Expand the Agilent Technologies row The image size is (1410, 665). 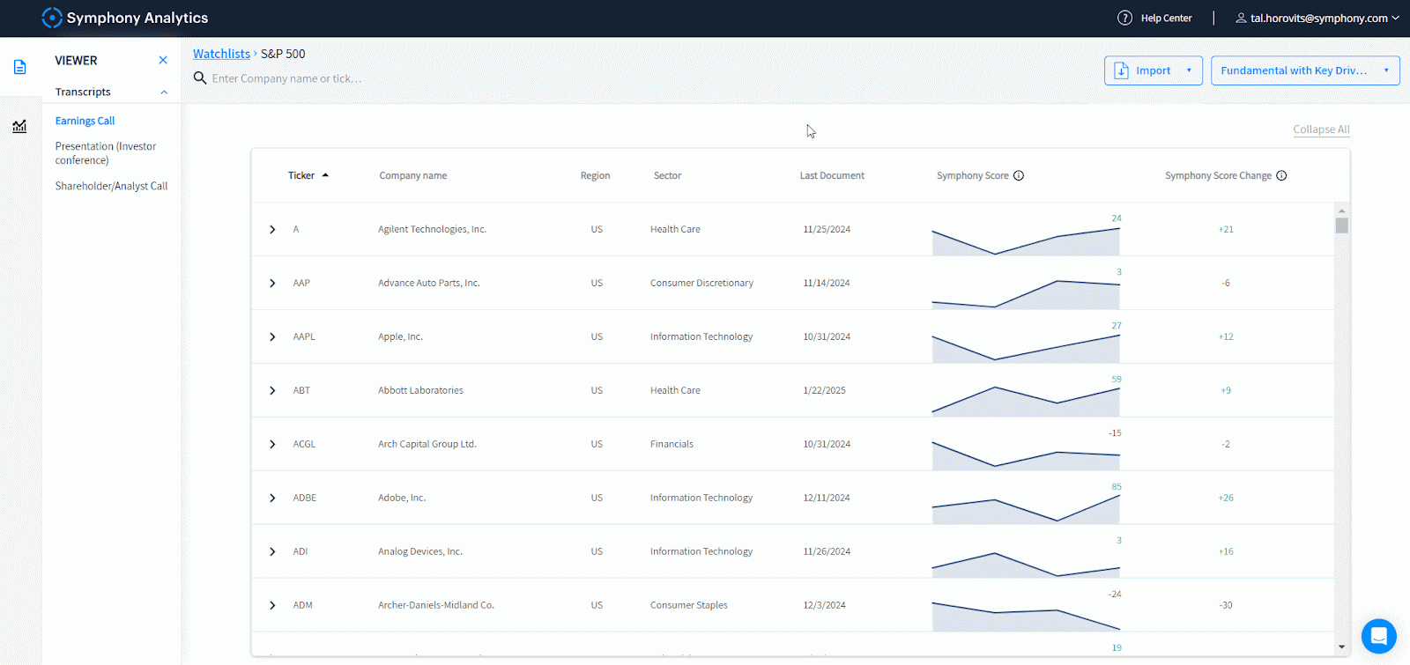click(272, 229)
